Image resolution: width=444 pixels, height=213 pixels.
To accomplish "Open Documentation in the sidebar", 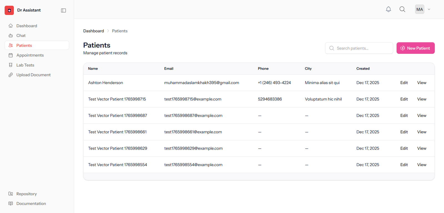I will click(x=37, y=204).
